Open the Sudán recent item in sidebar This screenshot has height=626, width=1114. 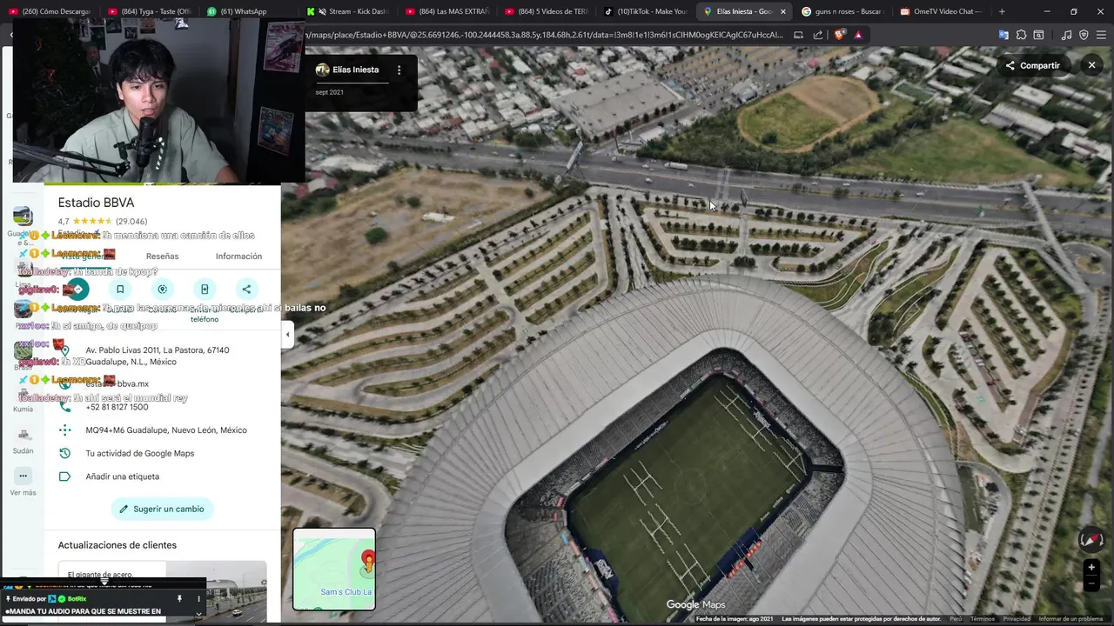tap(23, 440)
